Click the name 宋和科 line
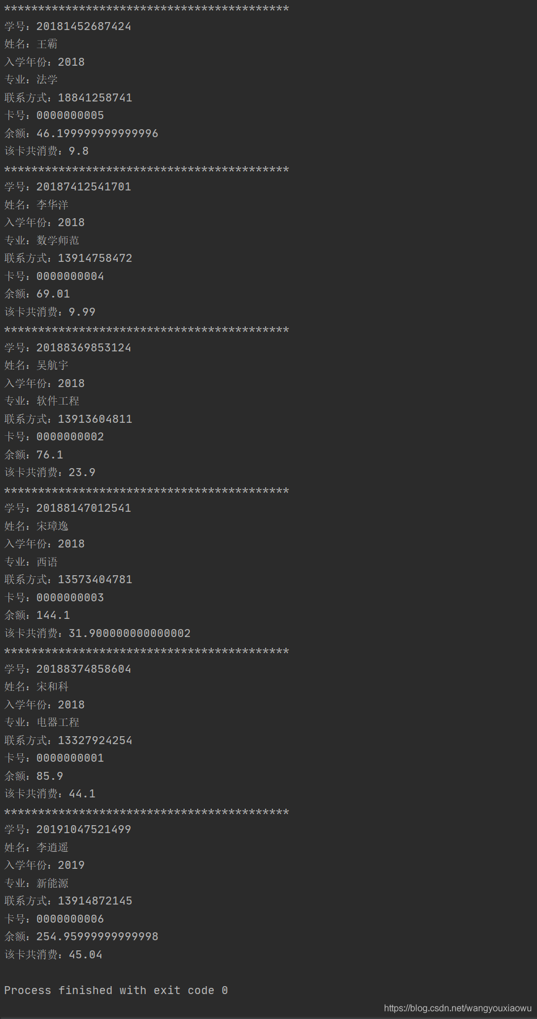The image size is (537, 1019). click(36, 687)
